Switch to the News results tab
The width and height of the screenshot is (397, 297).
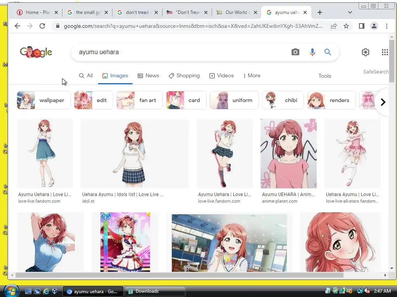tap(148, 76)
